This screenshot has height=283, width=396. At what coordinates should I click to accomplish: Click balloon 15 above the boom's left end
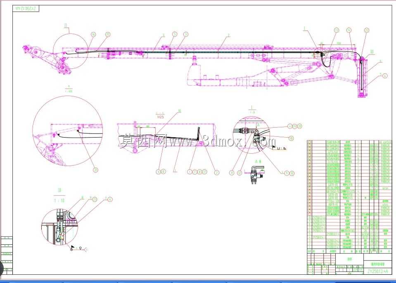[108, 35]
